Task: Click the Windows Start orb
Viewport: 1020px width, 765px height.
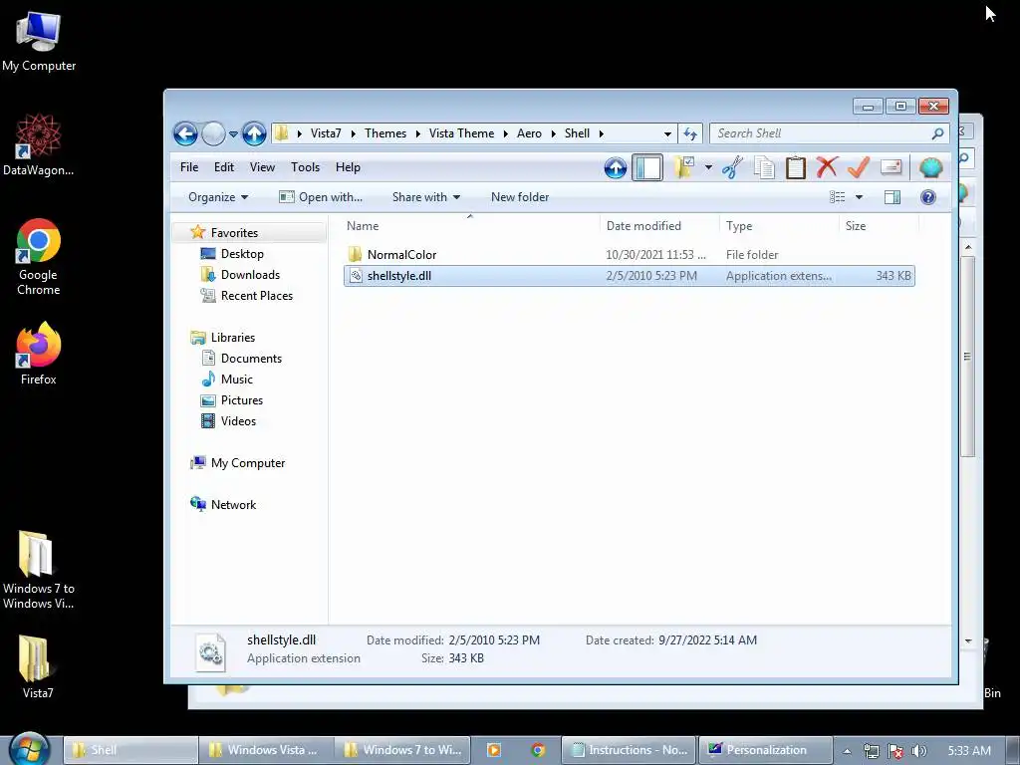Action: [x=29, y=749]
